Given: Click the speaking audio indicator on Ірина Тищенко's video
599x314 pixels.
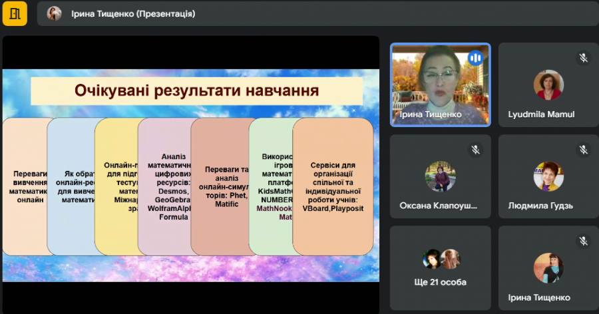Looking at the screenshot, I should (x=476, y=58).
